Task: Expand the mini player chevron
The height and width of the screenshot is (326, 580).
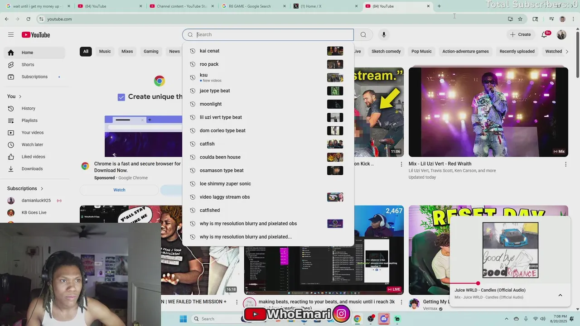Action: click(x=560, y=295)
